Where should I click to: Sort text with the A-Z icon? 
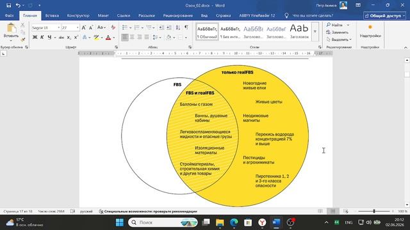178,27
